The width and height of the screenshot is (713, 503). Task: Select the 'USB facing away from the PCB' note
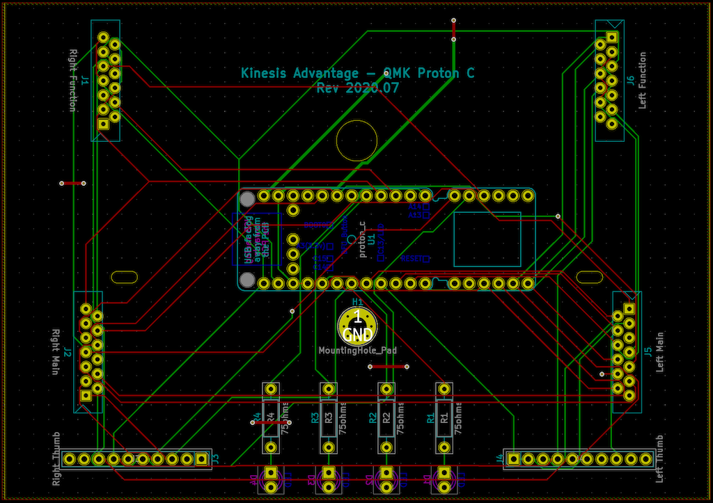tap(257, 239)
